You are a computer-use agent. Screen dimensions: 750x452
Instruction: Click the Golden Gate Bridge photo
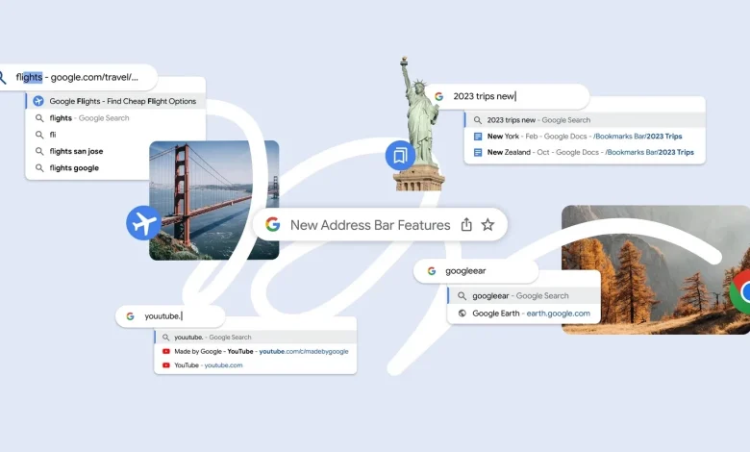[213, 200]
